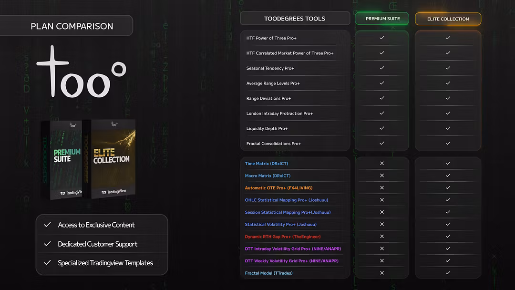Screen dimensions: 515x290
Task: Click checkmark beside Access to Exclusive Content
Action: coord(47,225)
